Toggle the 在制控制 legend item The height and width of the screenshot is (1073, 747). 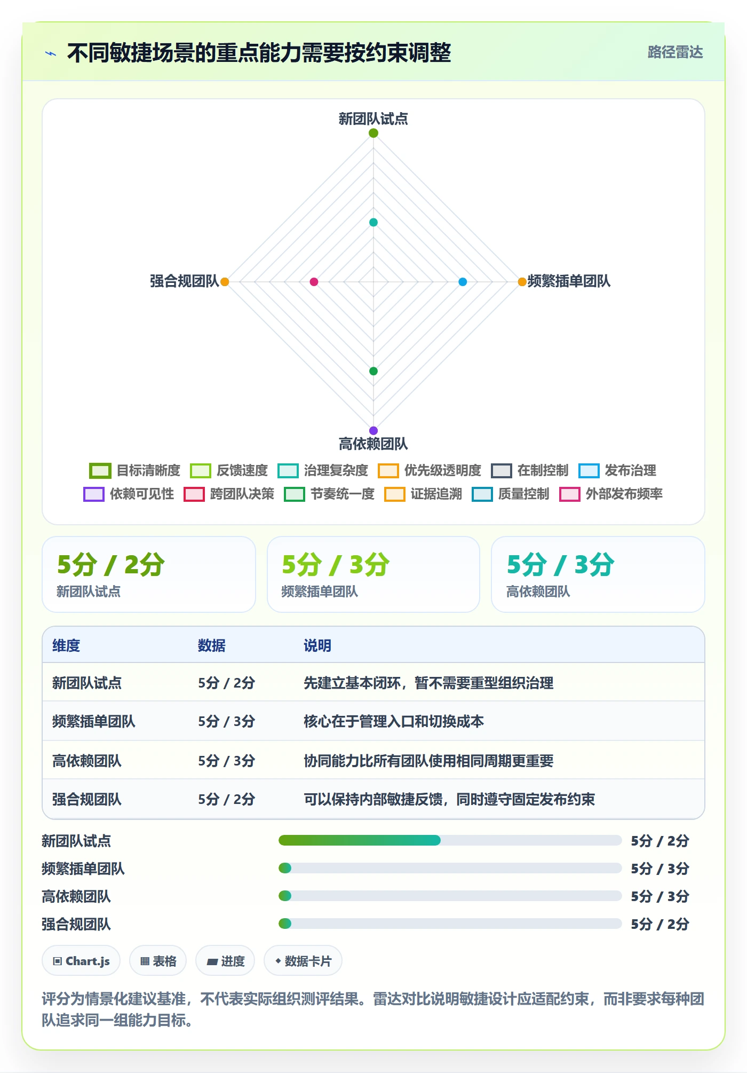[530, 471]
